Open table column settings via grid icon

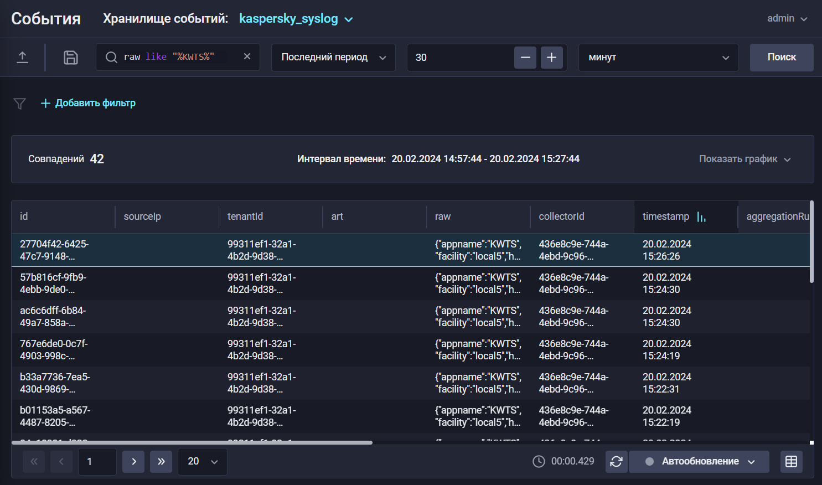click(x=790, y=461)
